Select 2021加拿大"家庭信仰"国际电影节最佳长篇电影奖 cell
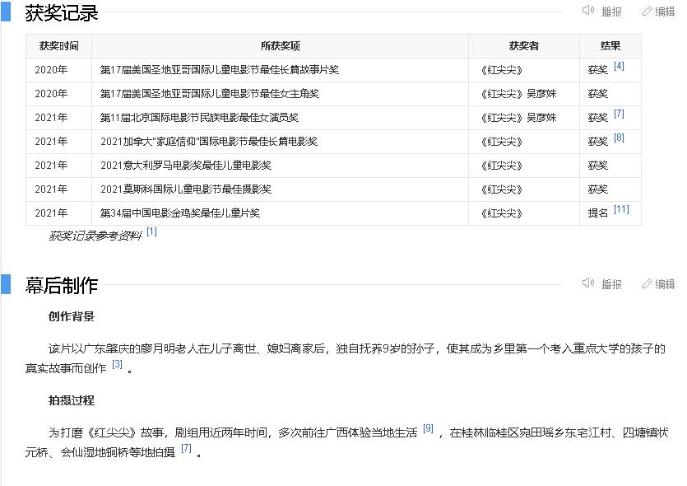The width and height of the screenshot is (687, 486). point(280,142)
